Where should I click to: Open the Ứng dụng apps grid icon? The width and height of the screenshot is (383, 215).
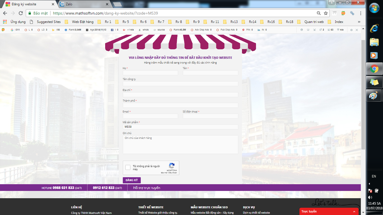click(x=5, y=22)
